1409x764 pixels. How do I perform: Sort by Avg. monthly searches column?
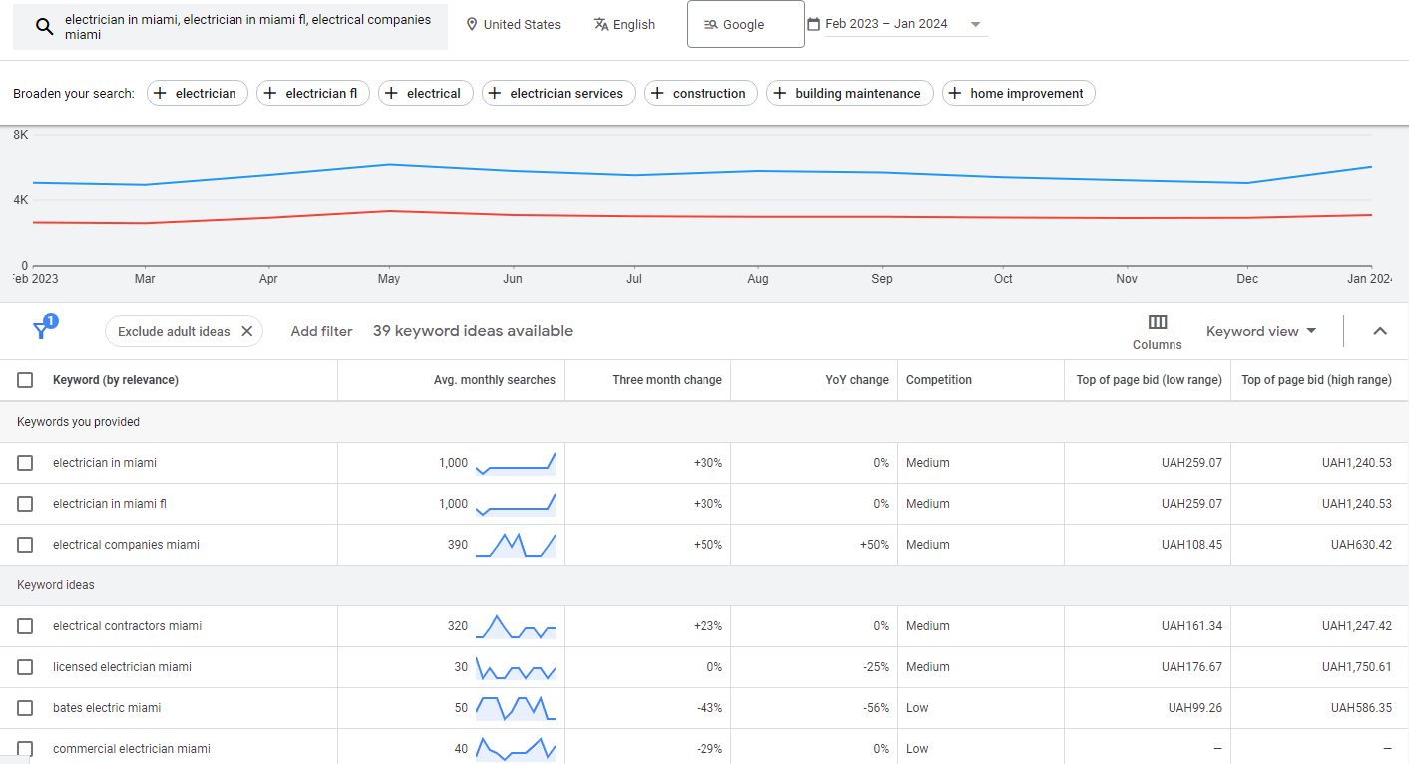pyautogui.click(x=494, y=380)
